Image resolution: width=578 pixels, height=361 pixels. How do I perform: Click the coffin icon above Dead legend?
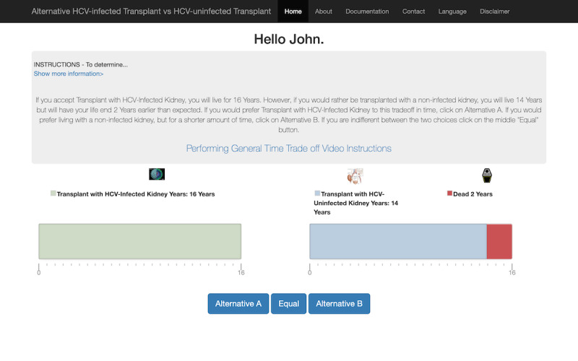(487, 175)
